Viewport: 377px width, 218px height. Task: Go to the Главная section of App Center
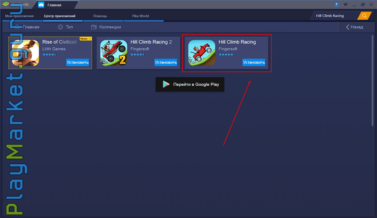(27, 27)
